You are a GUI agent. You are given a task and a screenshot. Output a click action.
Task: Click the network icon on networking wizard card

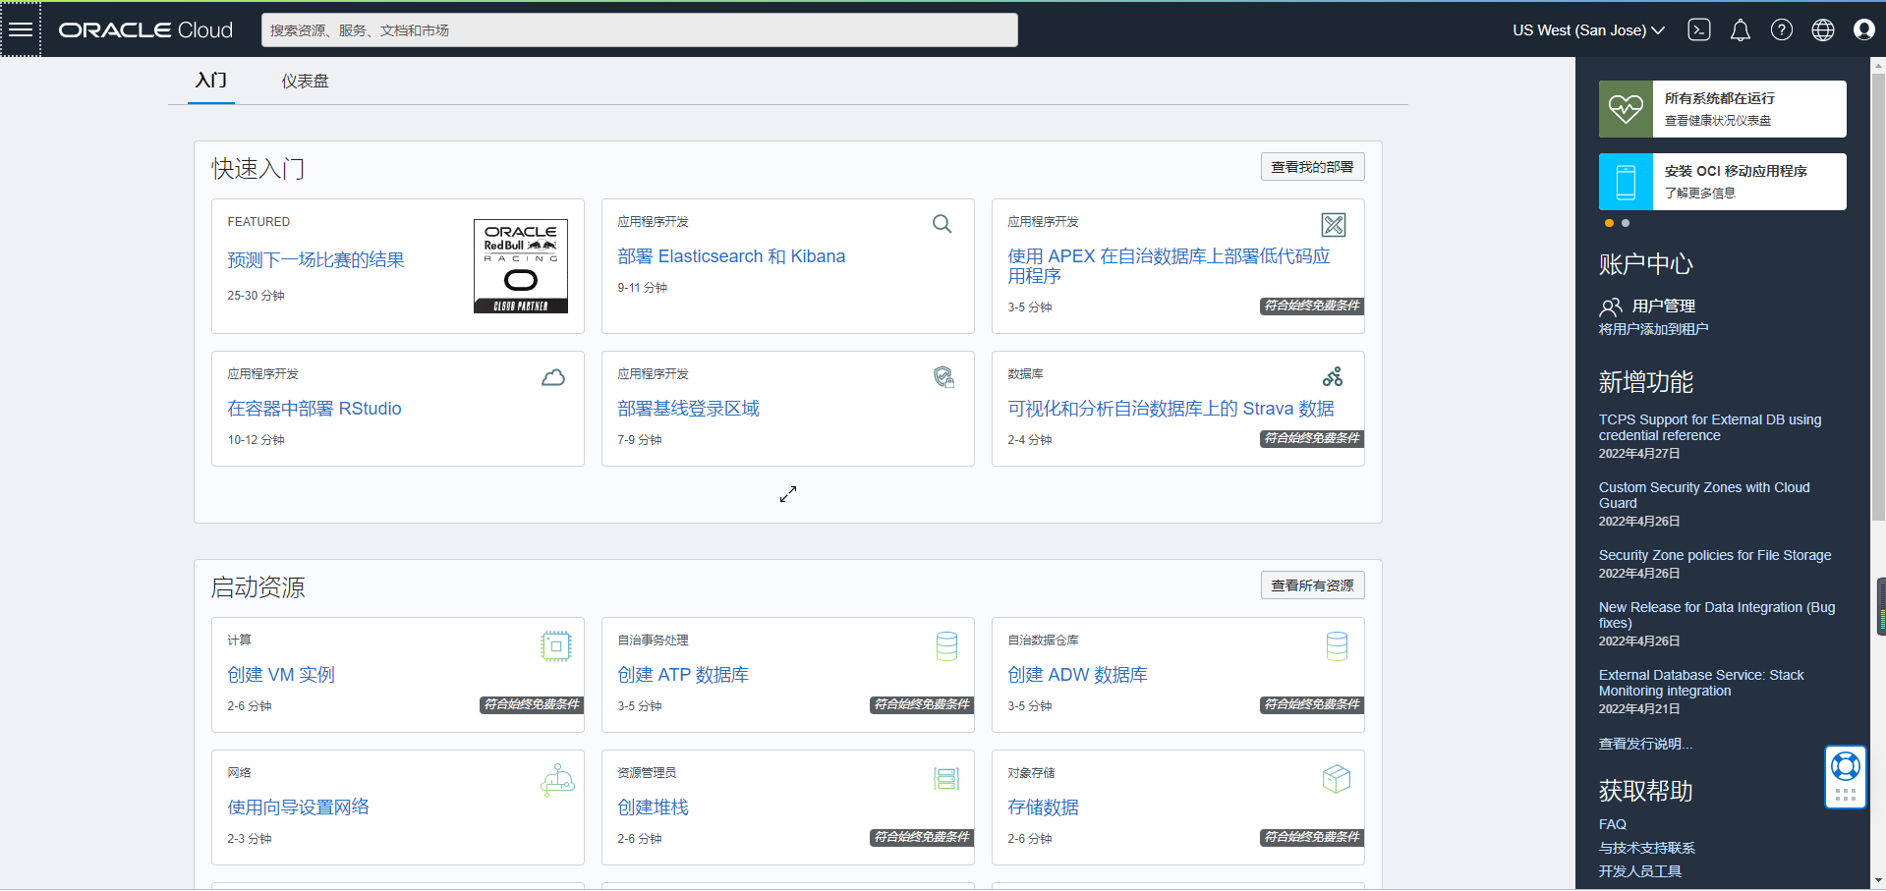click(x=557, y=780)
